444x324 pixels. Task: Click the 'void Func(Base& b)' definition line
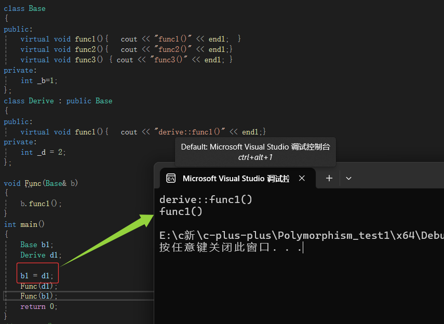pos(41,183)
